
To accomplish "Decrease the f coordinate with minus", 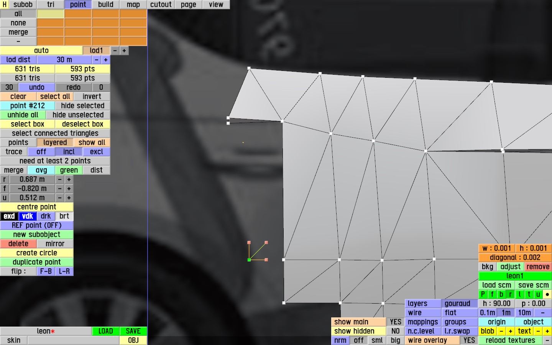I will pos(60,189).
